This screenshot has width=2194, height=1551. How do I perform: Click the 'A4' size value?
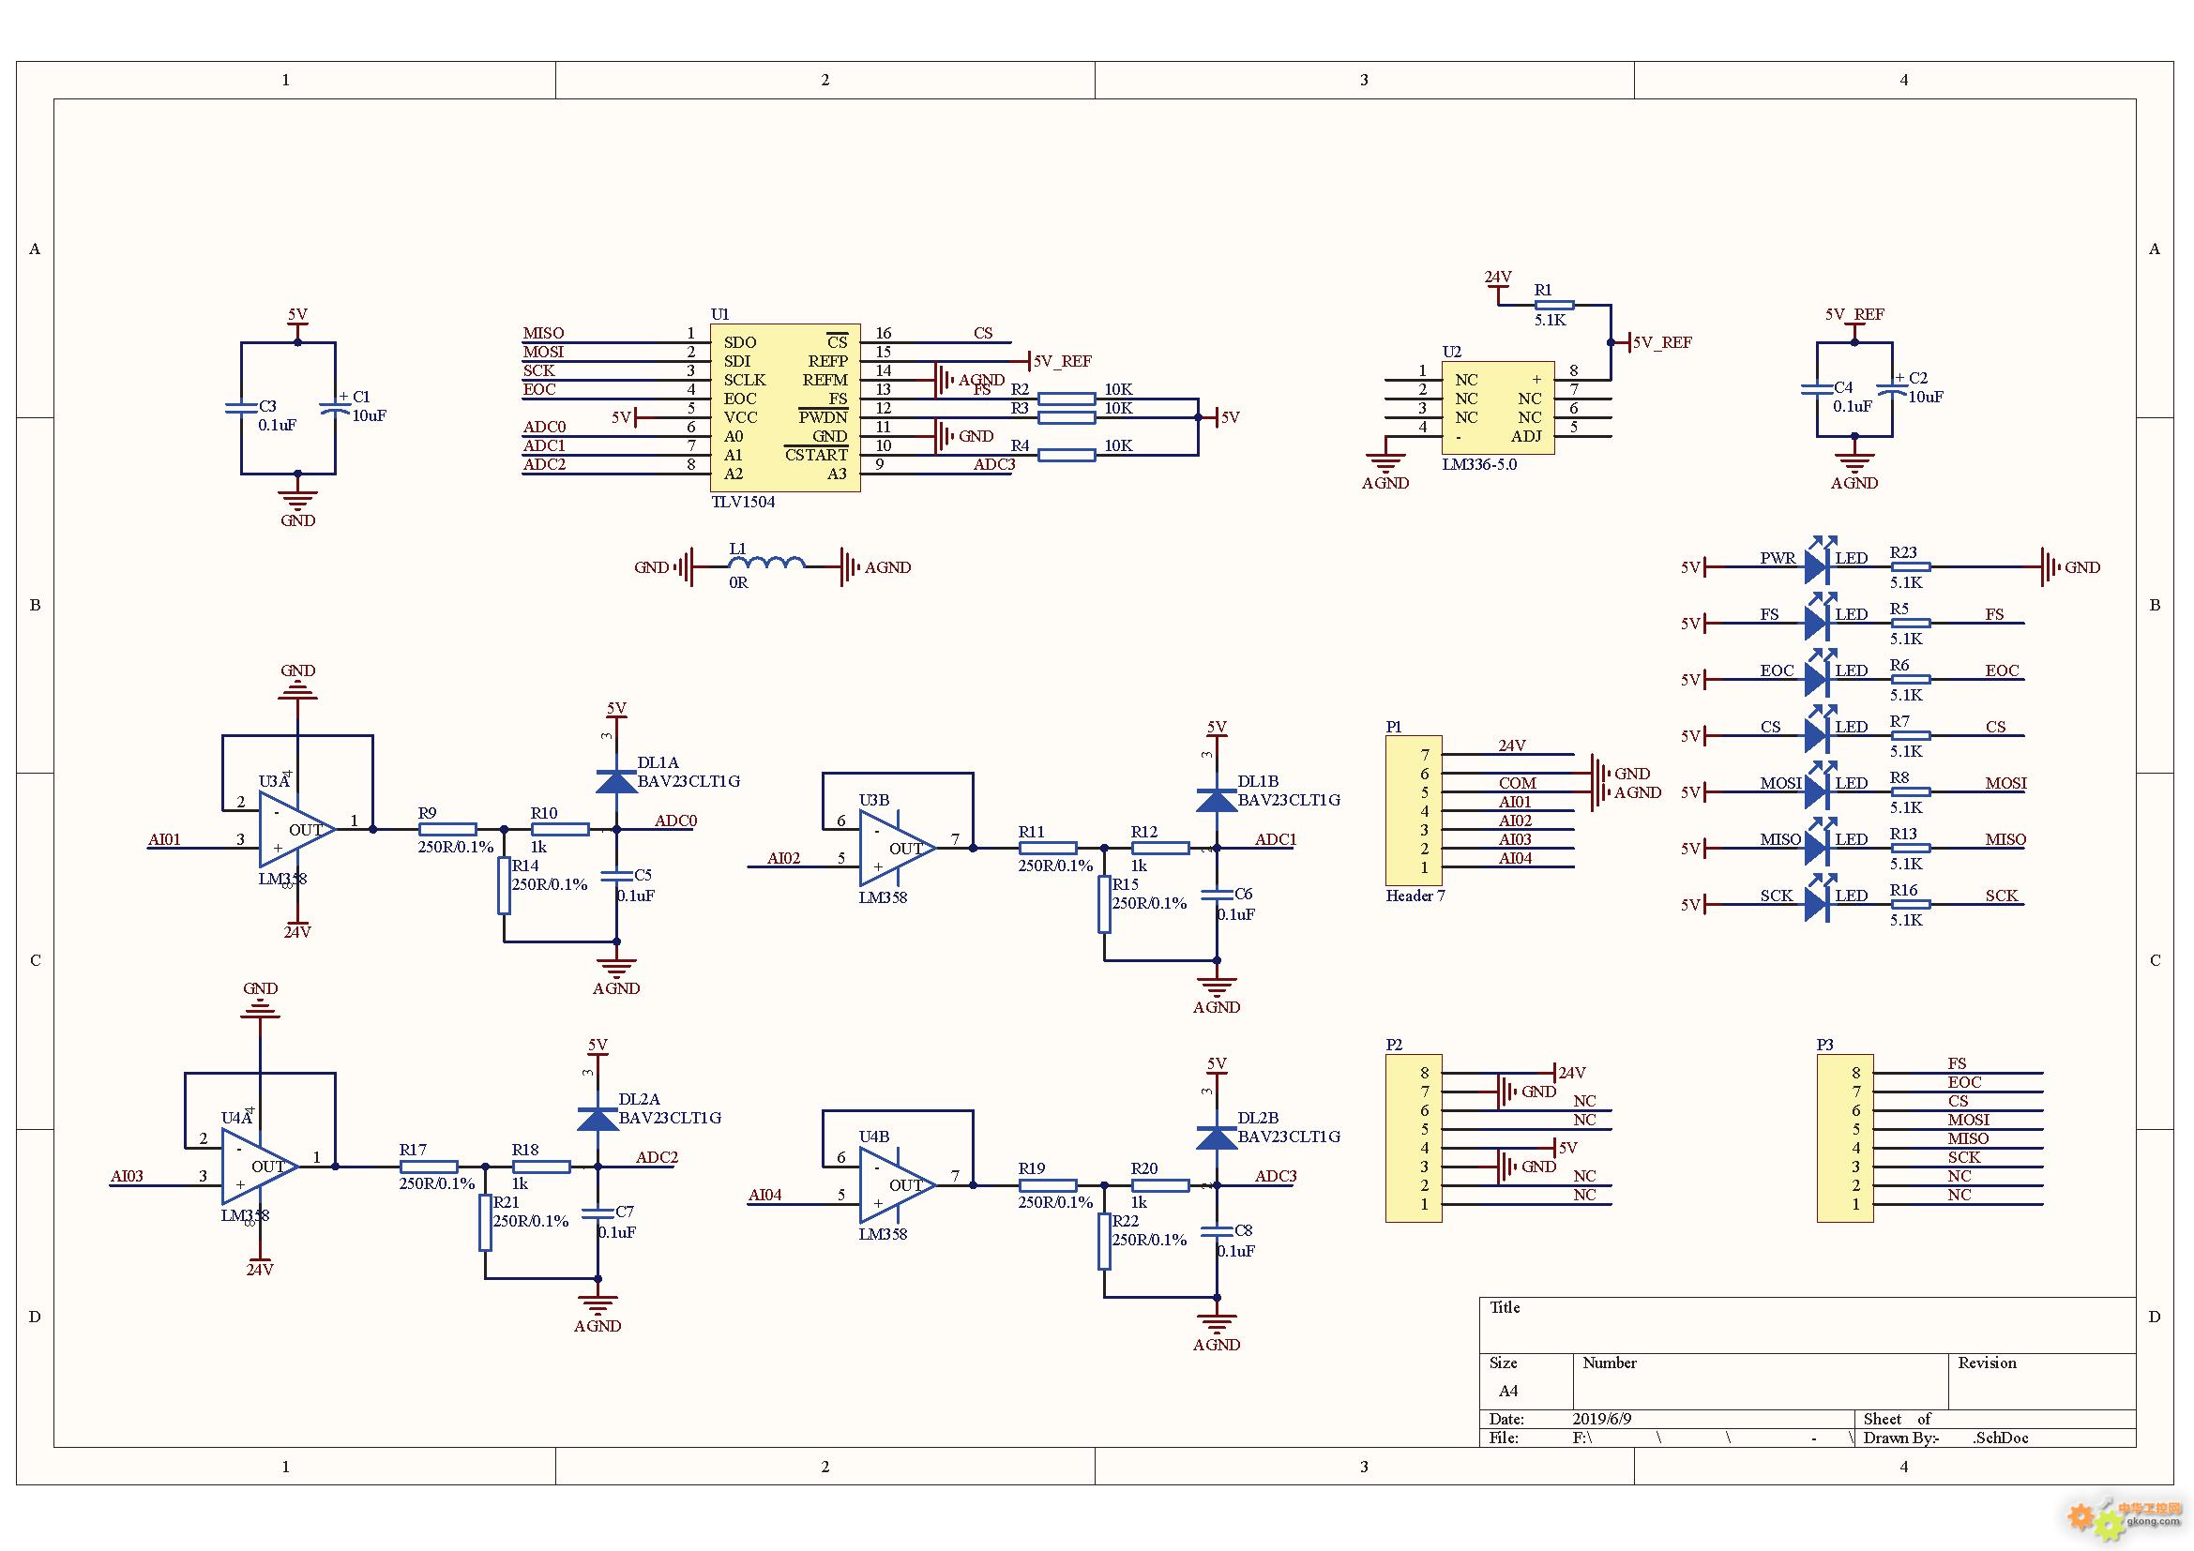point(1508,1391)
